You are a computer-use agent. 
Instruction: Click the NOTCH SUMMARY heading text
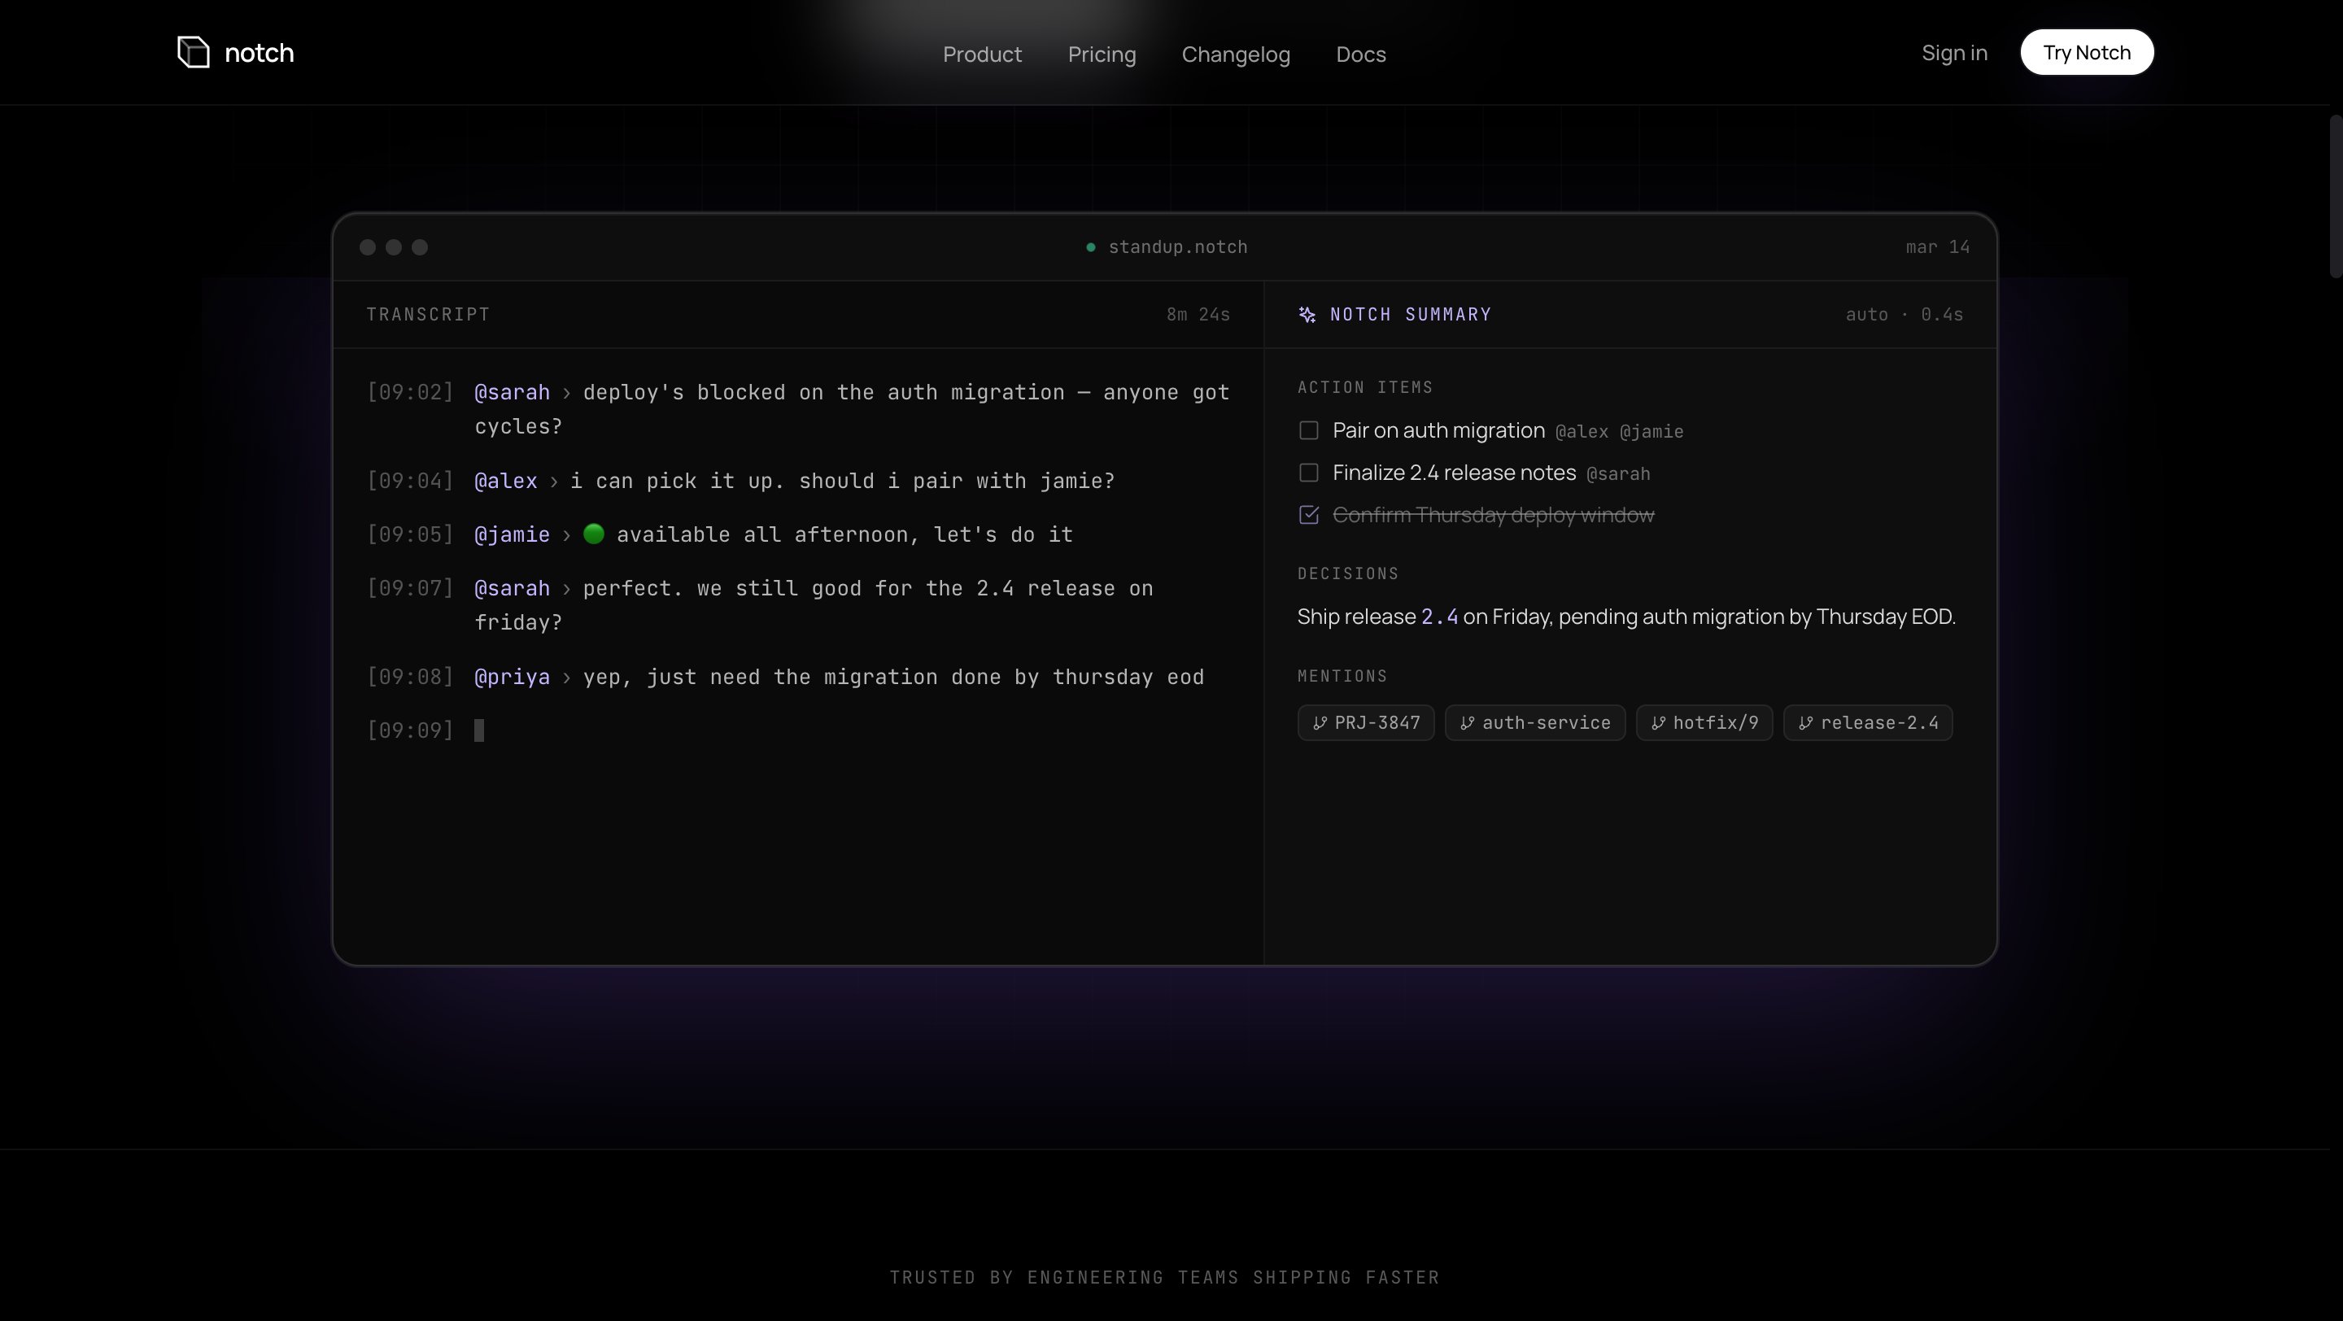1411,315
